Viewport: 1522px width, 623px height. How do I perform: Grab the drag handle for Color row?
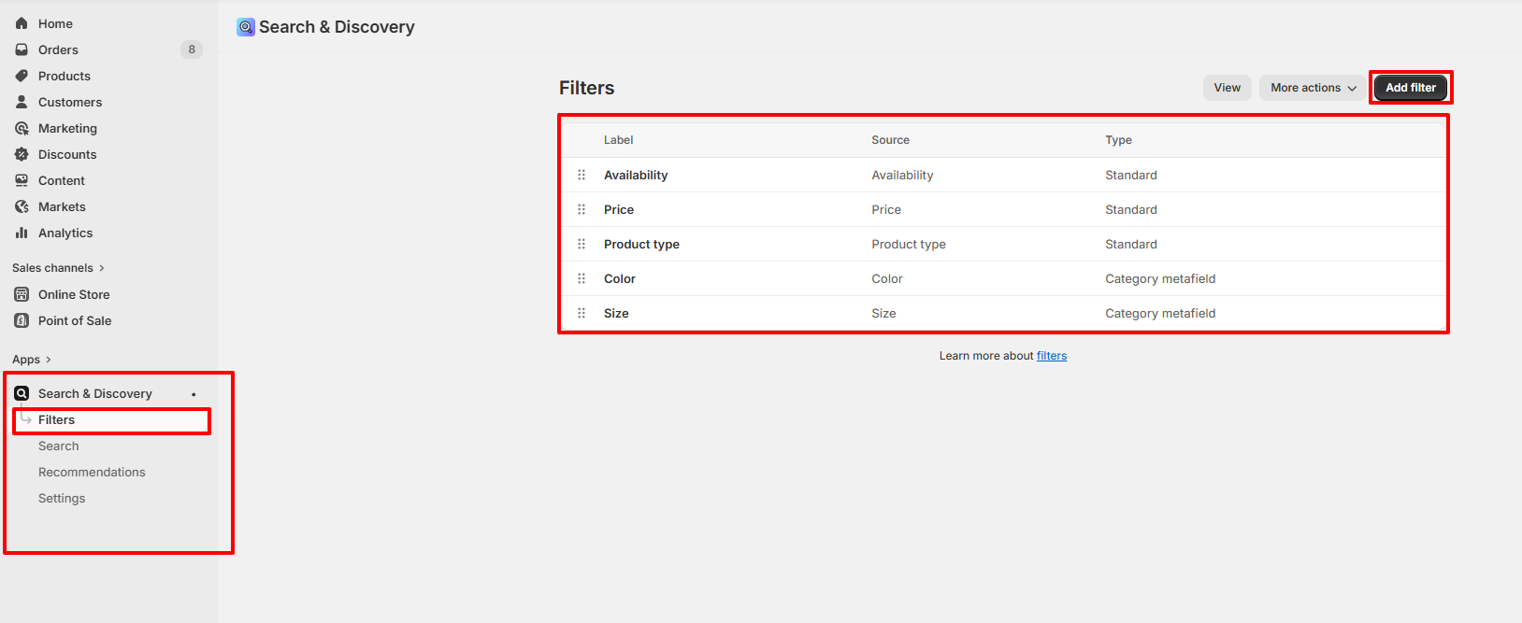[582, 278]
